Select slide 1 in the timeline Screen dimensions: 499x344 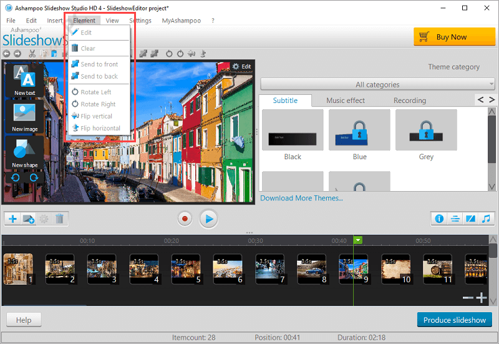tap(18, 269)
